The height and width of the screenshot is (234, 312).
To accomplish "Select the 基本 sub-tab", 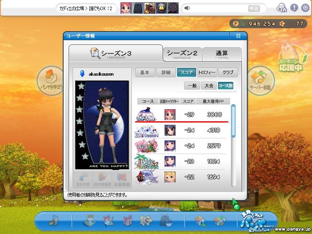I will click(145, 73).
